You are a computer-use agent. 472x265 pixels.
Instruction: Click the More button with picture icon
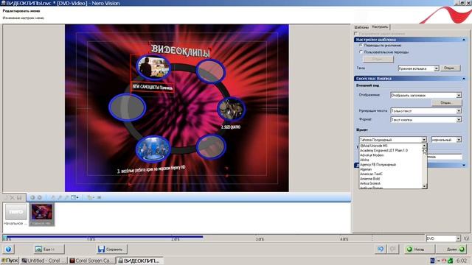49,249
